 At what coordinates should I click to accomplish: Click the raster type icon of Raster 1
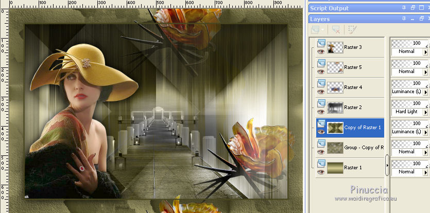coord(321,164)
